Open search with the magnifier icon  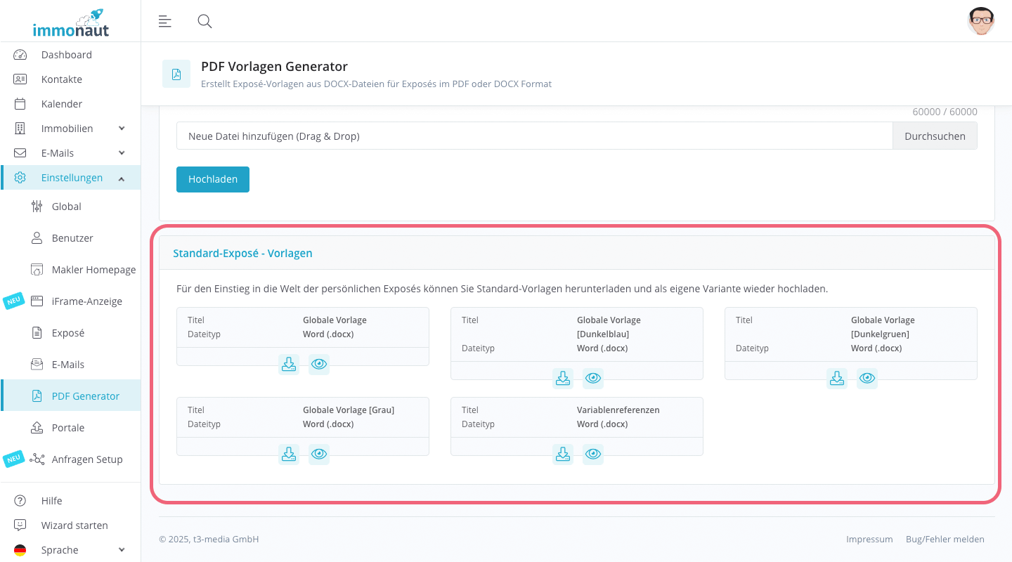coord(205,21)
